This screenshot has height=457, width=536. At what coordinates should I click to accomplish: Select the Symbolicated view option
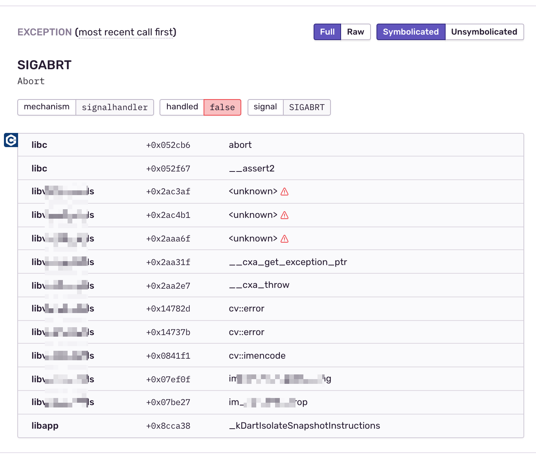[411, 32]
